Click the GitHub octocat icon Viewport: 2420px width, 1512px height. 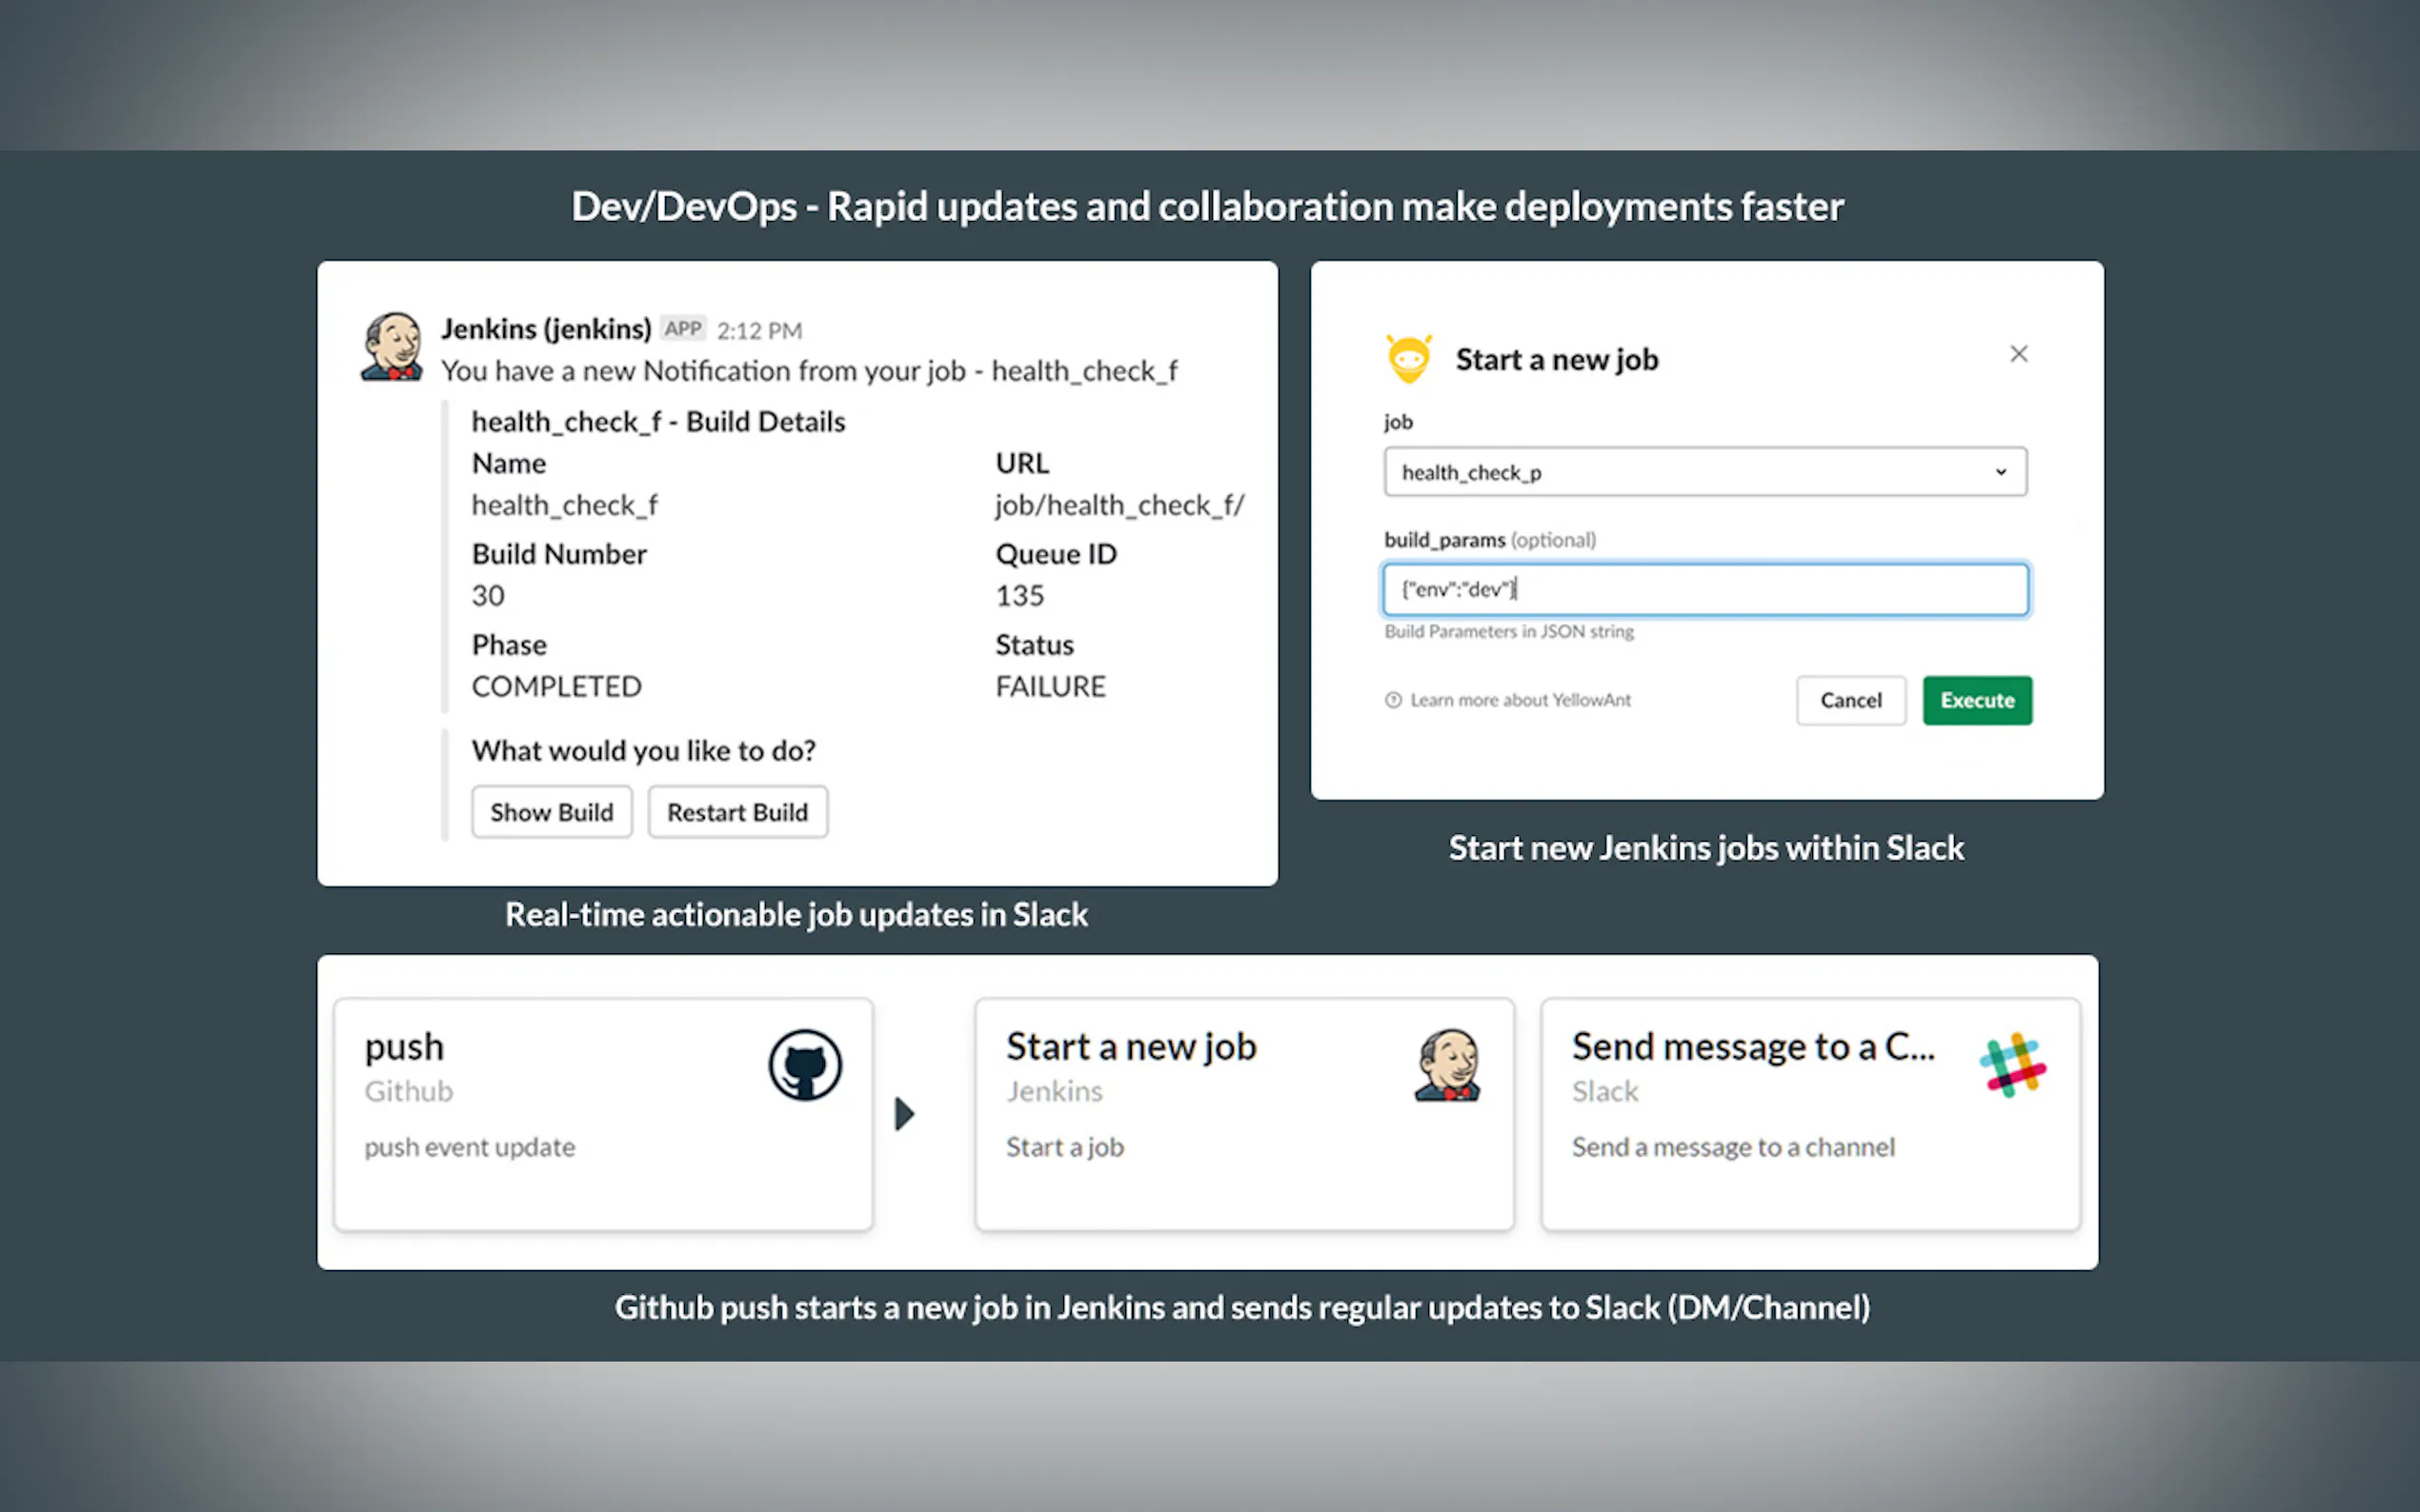[804, 1065]
